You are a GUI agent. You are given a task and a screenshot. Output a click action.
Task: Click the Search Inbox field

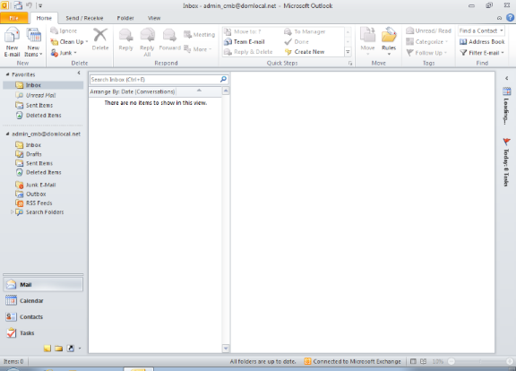click(154, 80)
